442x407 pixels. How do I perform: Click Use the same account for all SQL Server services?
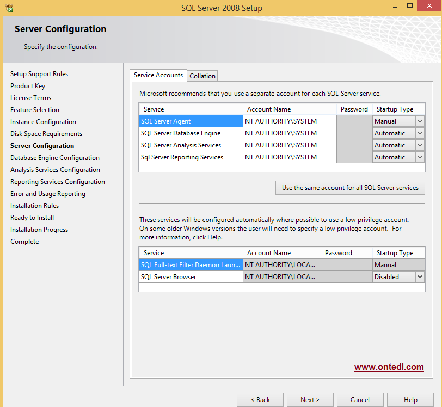(350, 188)
